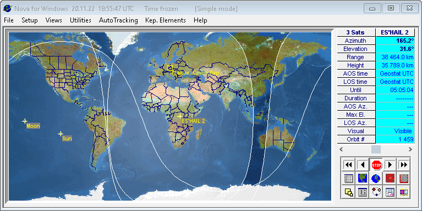Open the grid table view icon
422x211 pixels.
[348, 178]
